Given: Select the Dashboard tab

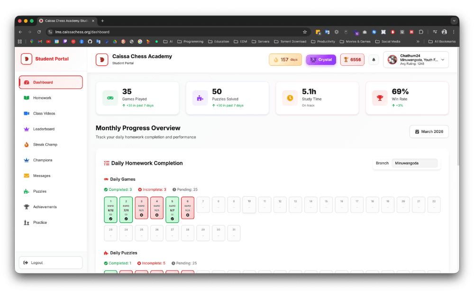Looking at the screenshot, I should tap(44, 82).
